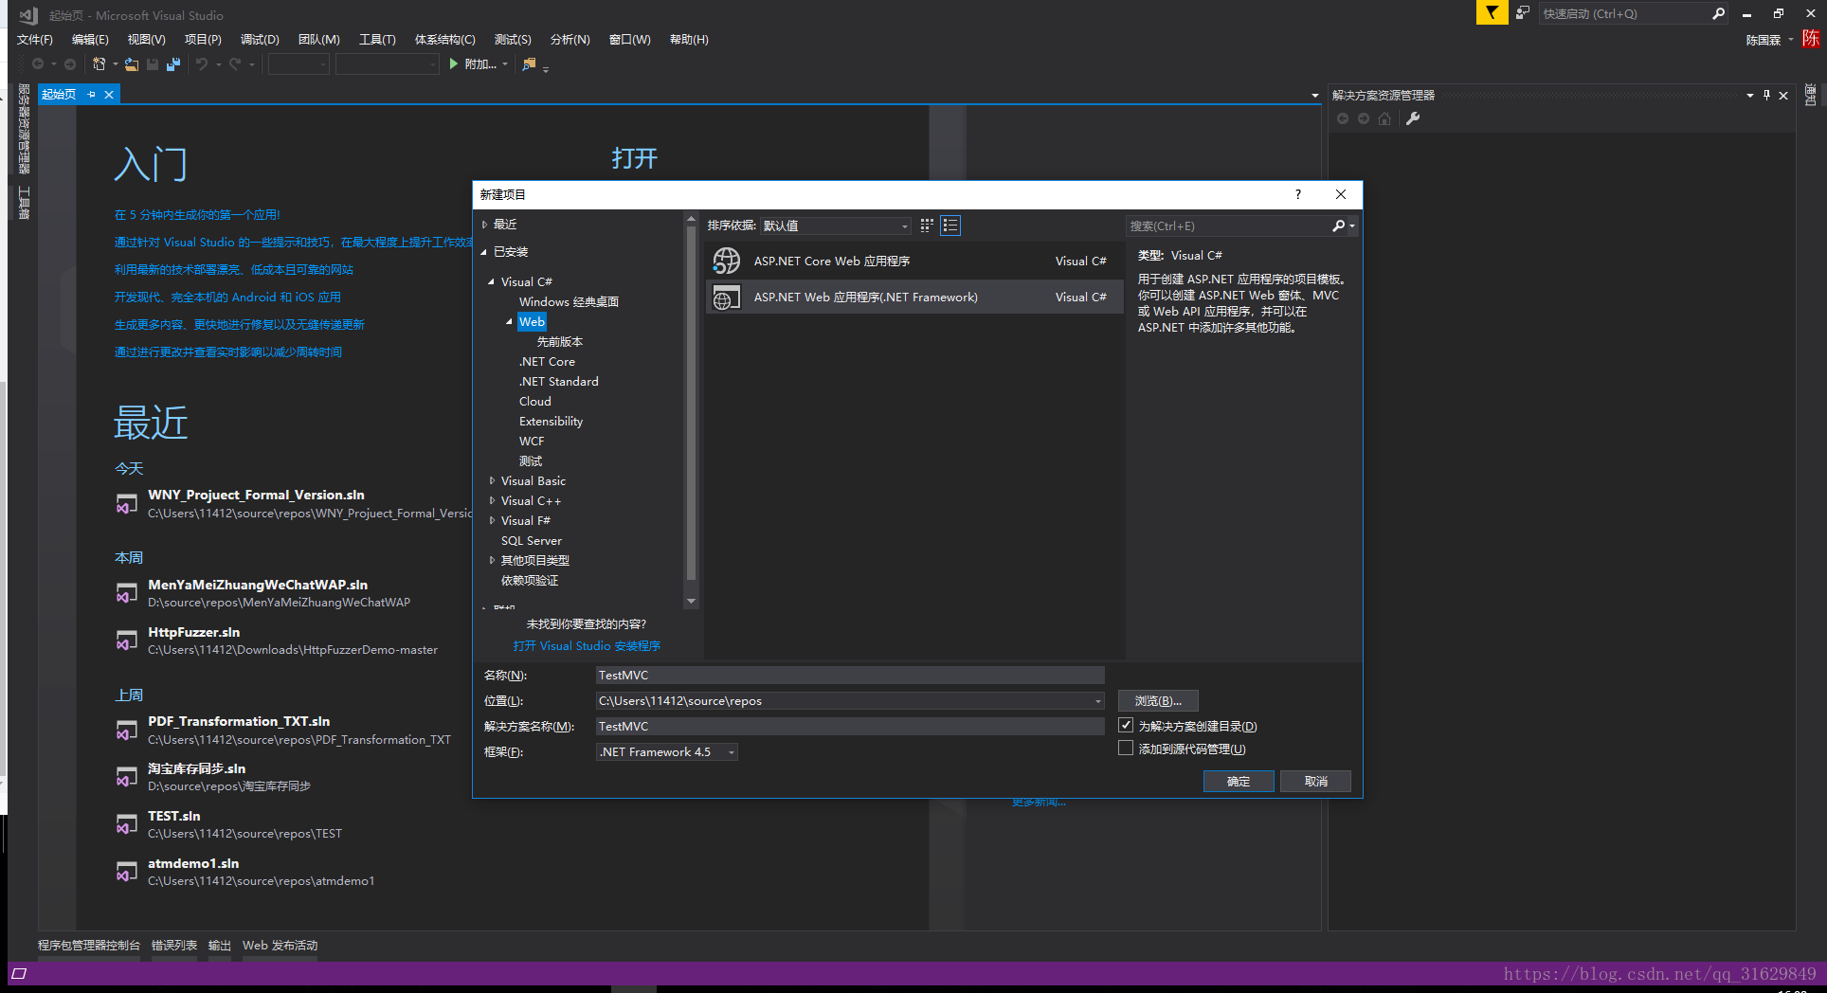Expand the Visual C++ node
This screenshot has width=1827, height=993.
(x=491, y=500)
